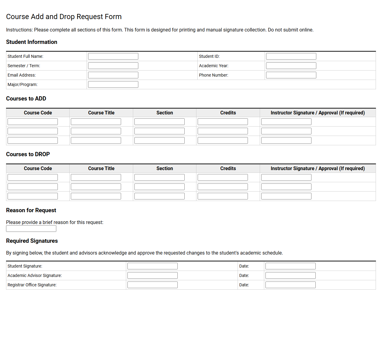Click the Date field beside Registrar Office Signature
The height and width of the screenshot is (339, 382).
[291, 285]
